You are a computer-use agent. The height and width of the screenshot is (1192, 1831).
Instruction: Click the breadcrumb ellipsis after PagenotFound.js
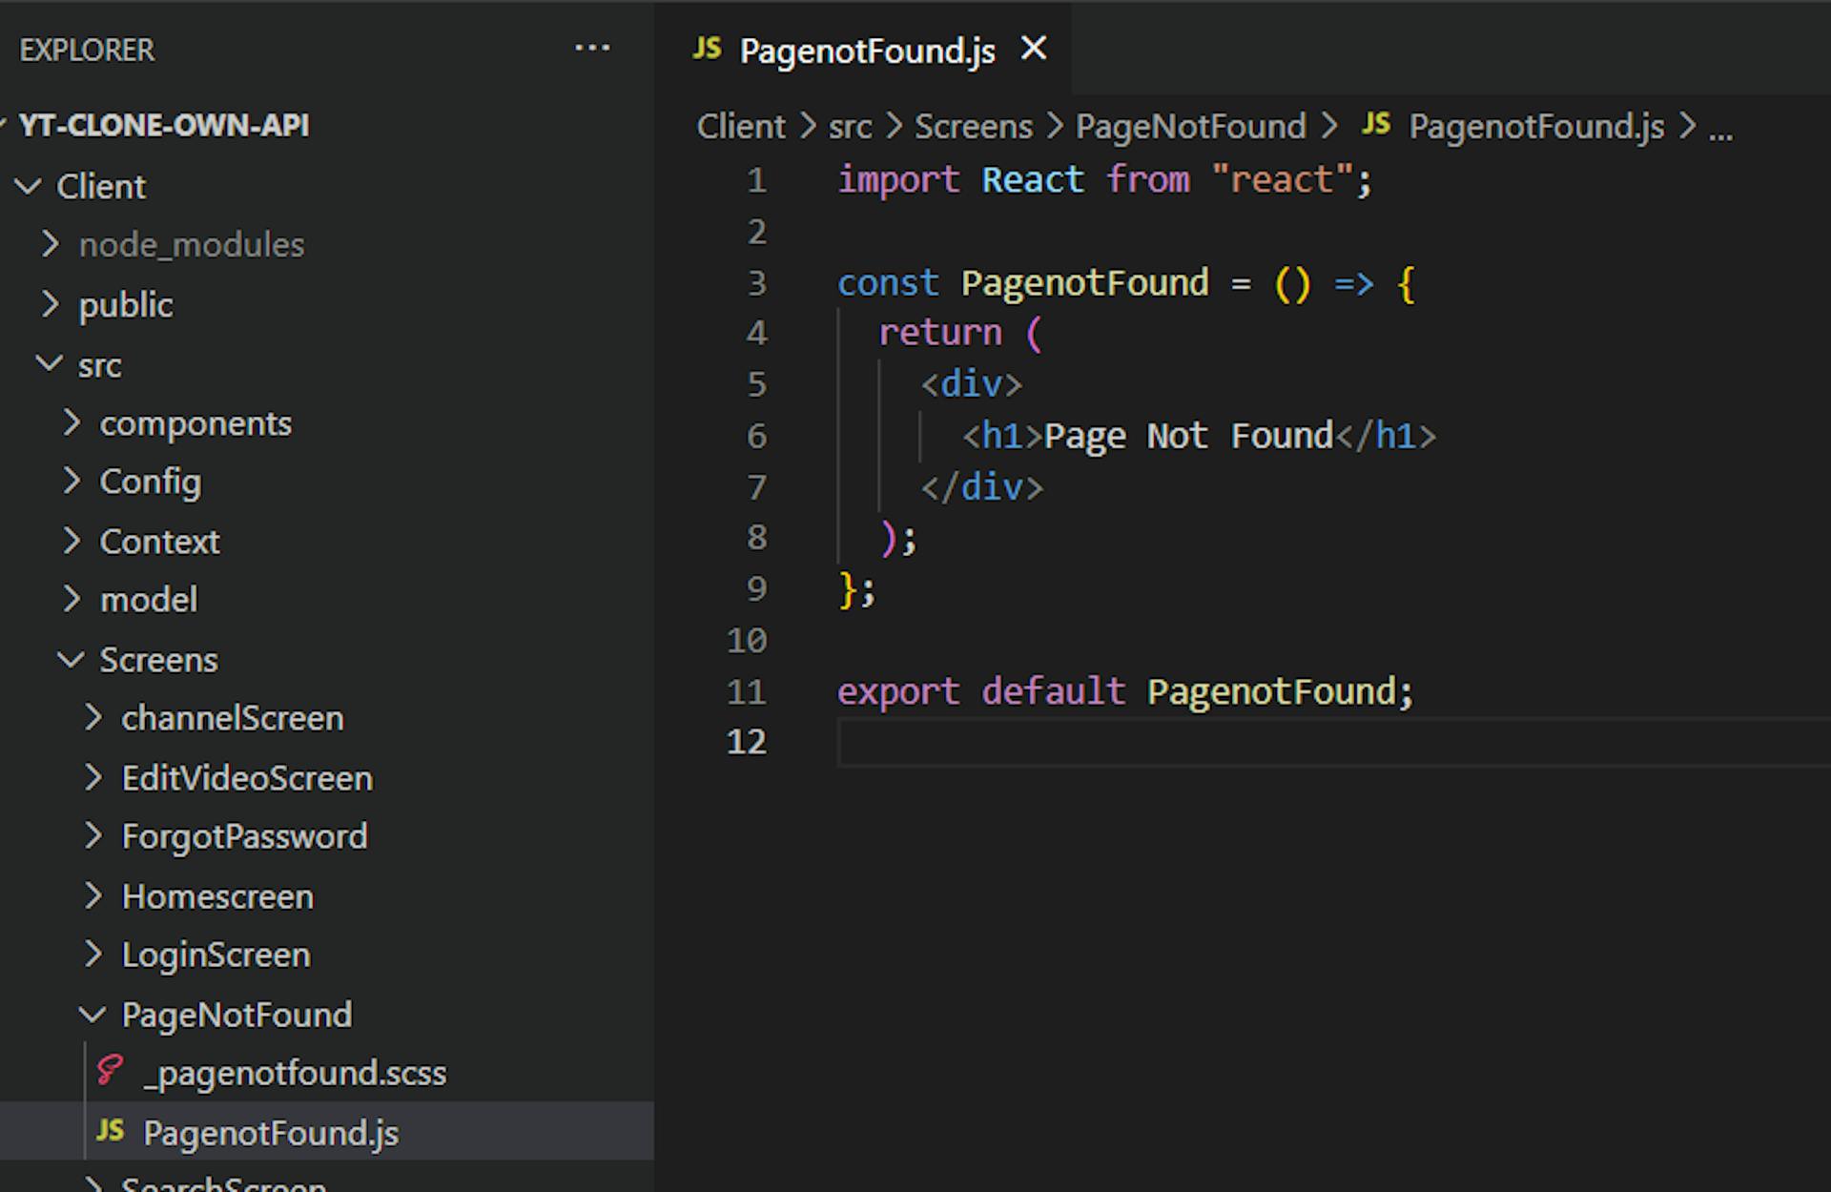[1720, 128]
